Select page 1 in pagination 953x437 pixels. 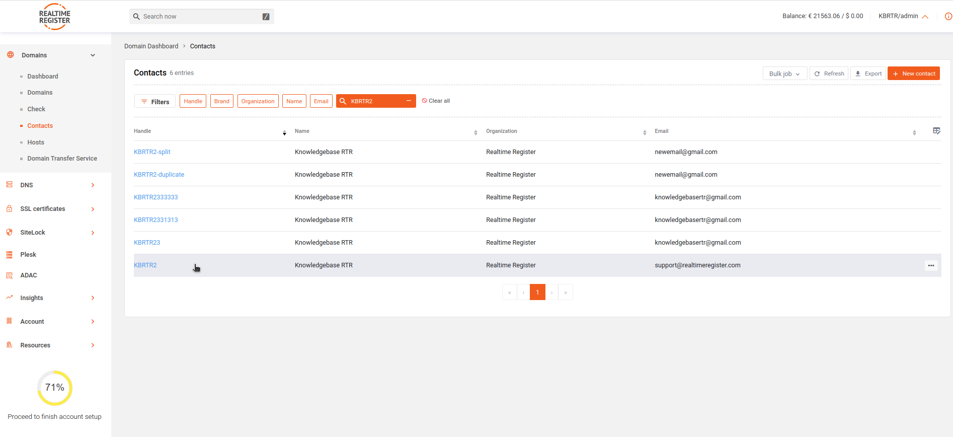pyautogui.click(x=537, y=293)
